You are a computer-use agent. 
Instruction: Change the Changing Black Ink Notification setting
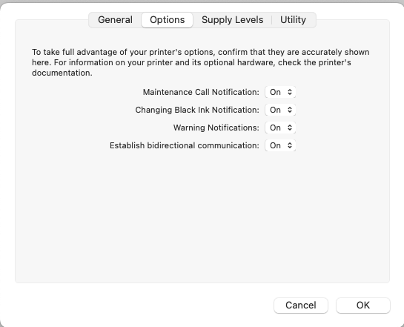click(280, 110)
